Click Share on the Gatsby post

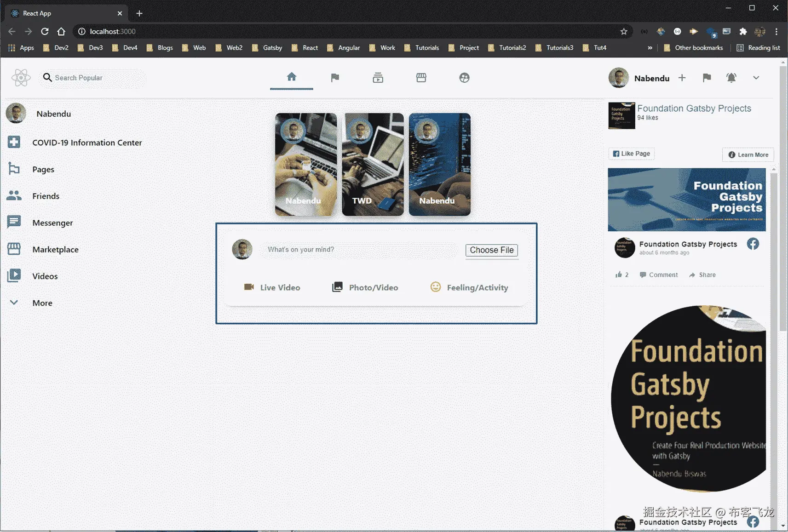[x=702, y=275]
